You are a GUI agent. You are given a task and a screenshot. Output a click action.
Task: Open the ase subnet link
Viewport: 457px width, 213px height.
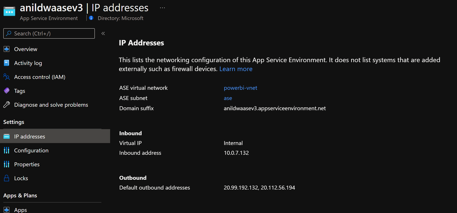[x=228, y=98]
